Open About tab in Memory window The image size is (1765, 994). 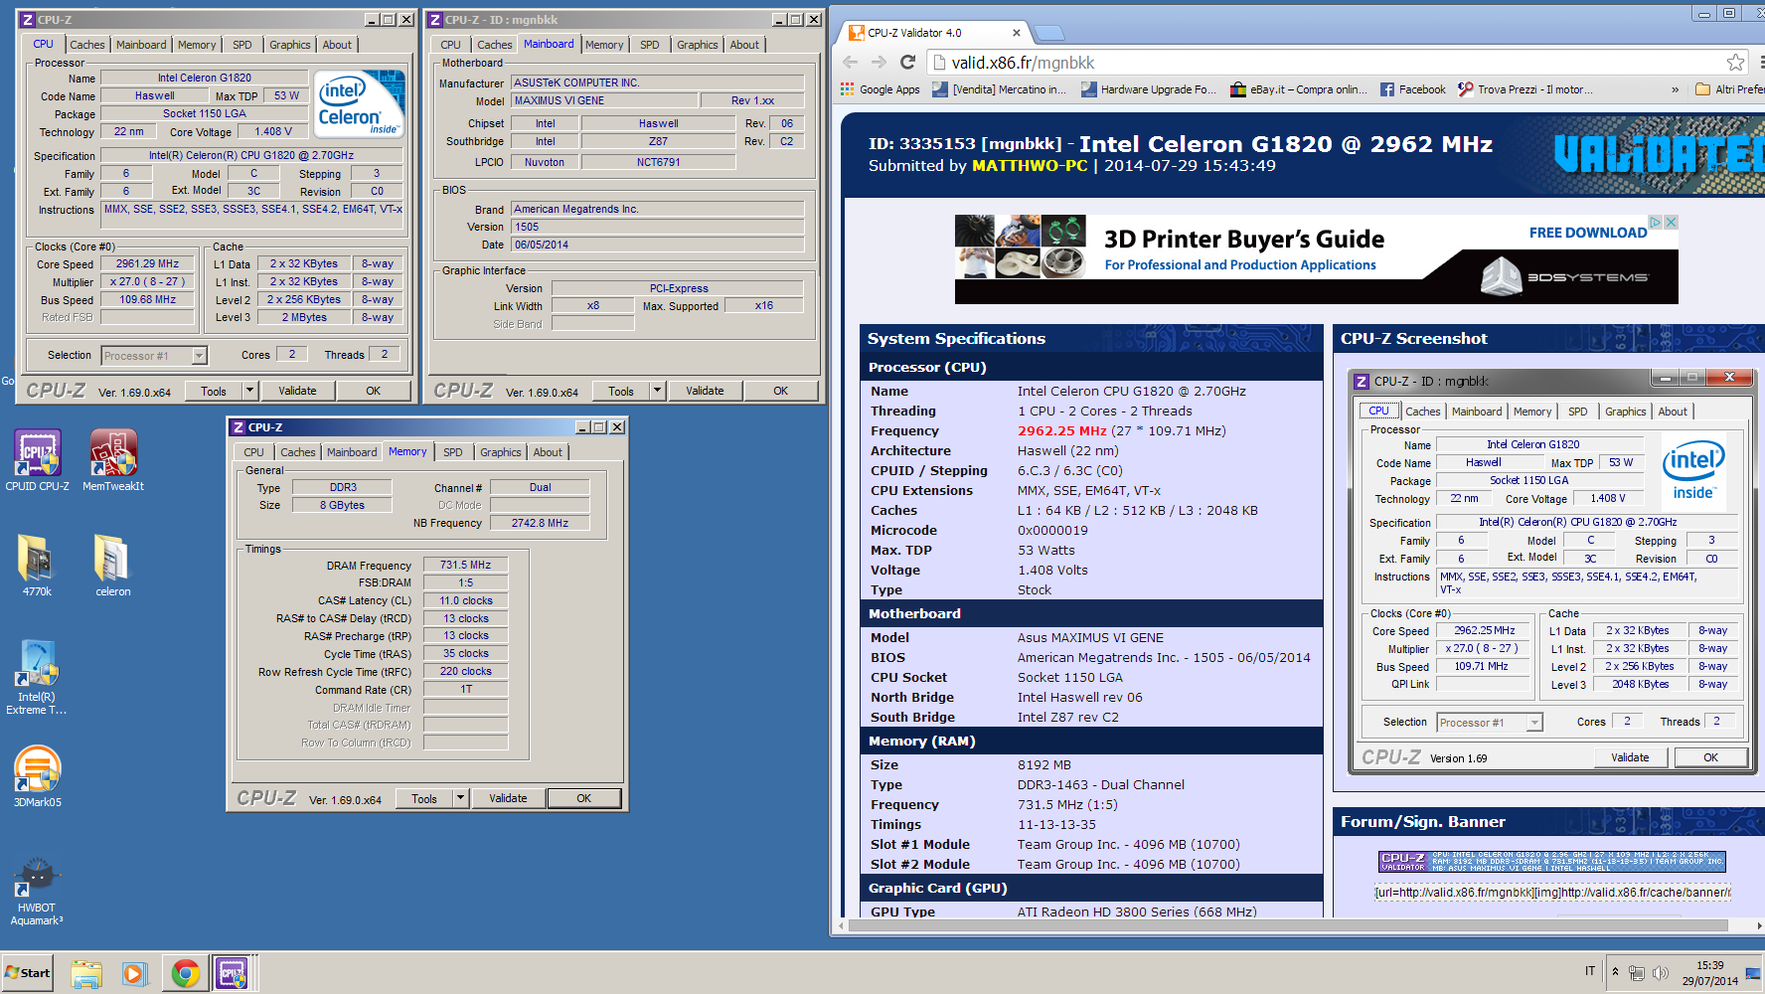click(548, 452)
